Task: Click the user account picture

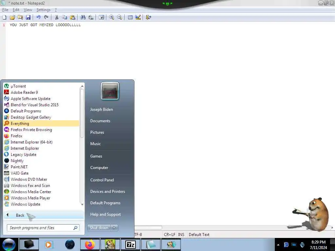Action: [110, 91]
